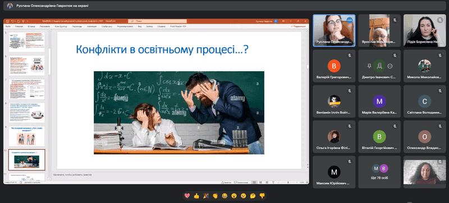This screenshot has width=449, height=203.
Task: Click pin icon on Дмитро Іванович tile
Action: coord(369,66)
